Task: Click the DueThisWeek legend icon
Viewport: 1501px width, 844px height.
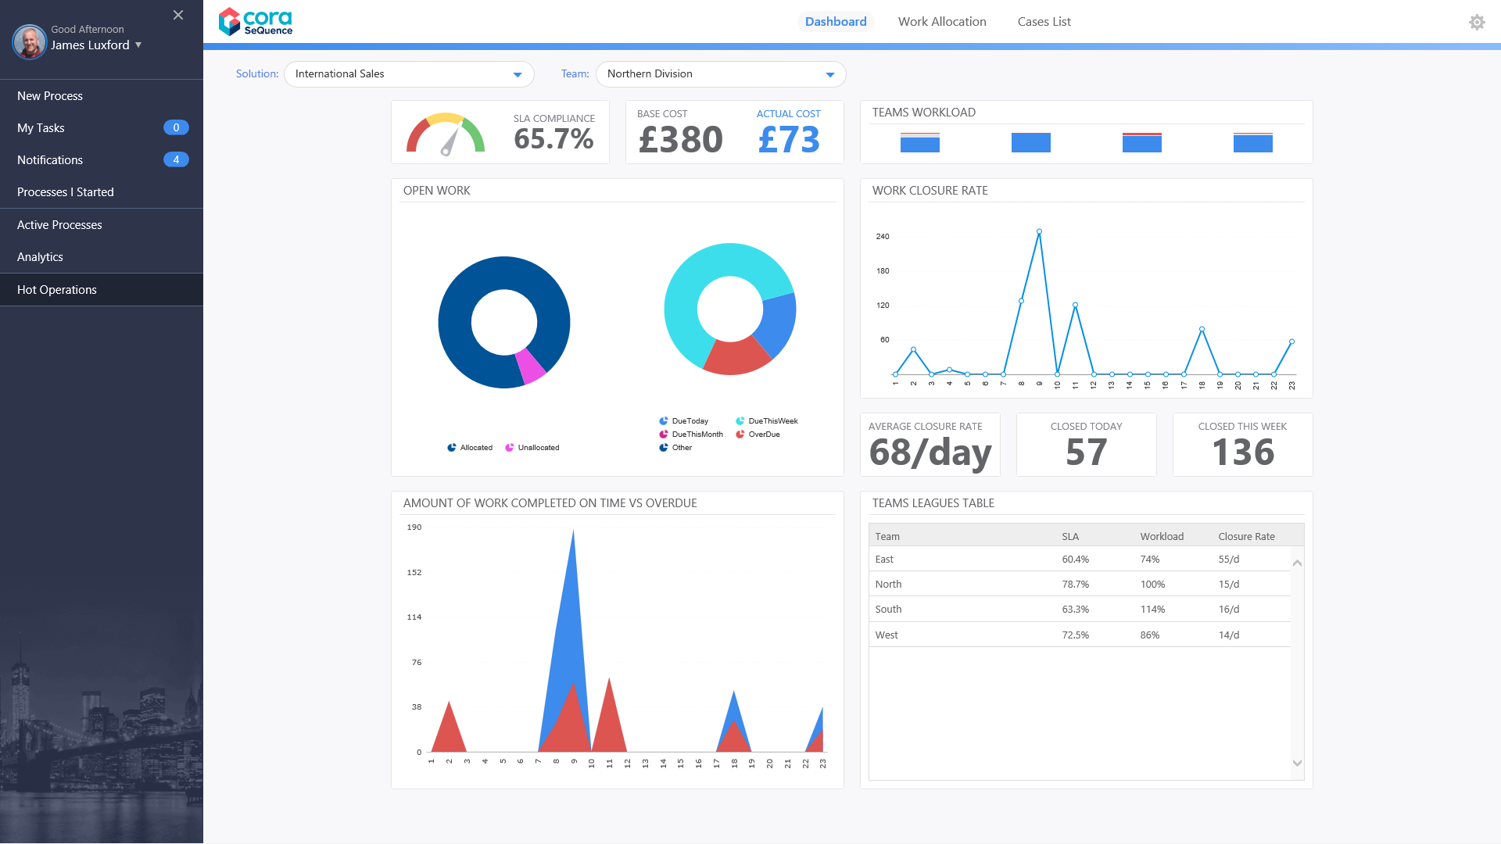Action: point(740,421)
